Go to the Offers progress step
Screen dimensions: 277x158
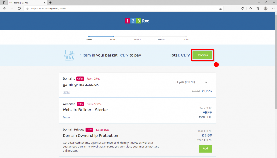tap(89, 38)
